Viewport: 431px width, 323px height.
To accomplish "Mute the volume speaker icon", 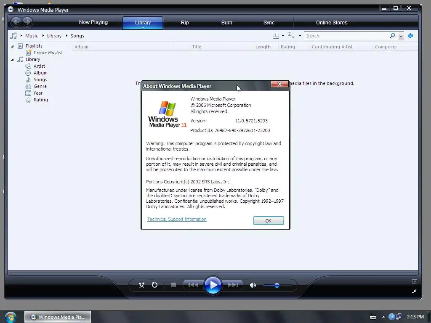I will click(x=253, y=286).
